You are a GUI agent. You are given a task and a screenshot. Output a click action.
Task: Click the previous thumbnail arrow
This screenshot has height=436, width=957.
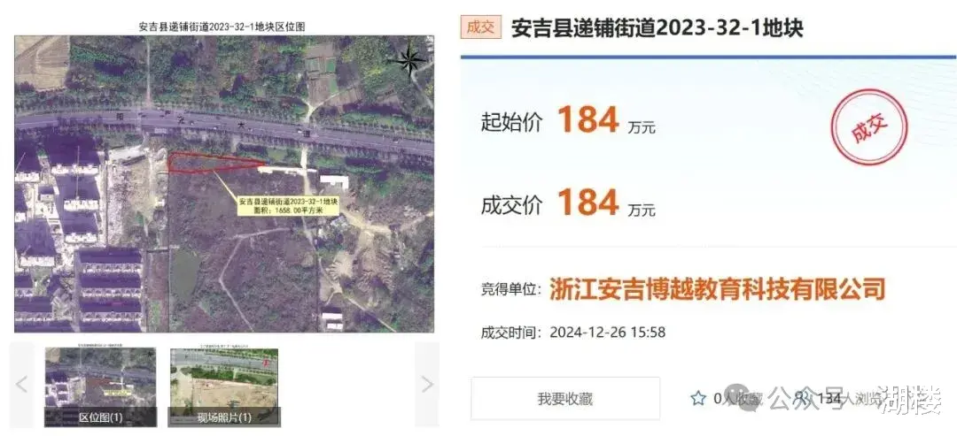[22, 384]
